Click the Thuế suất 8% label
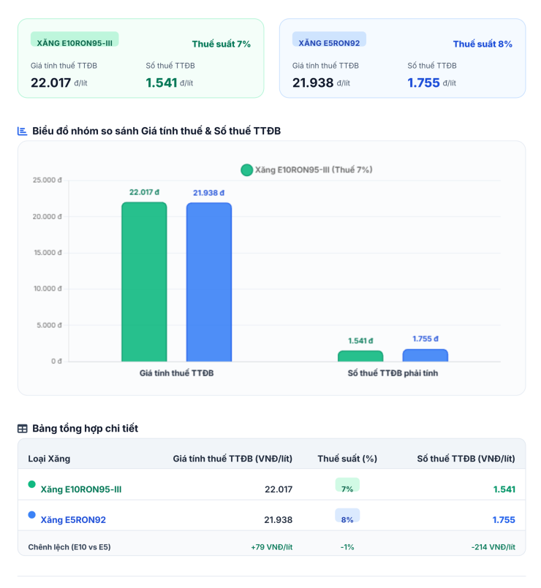This screenshot has height=588, width=541. click(483, 44)
